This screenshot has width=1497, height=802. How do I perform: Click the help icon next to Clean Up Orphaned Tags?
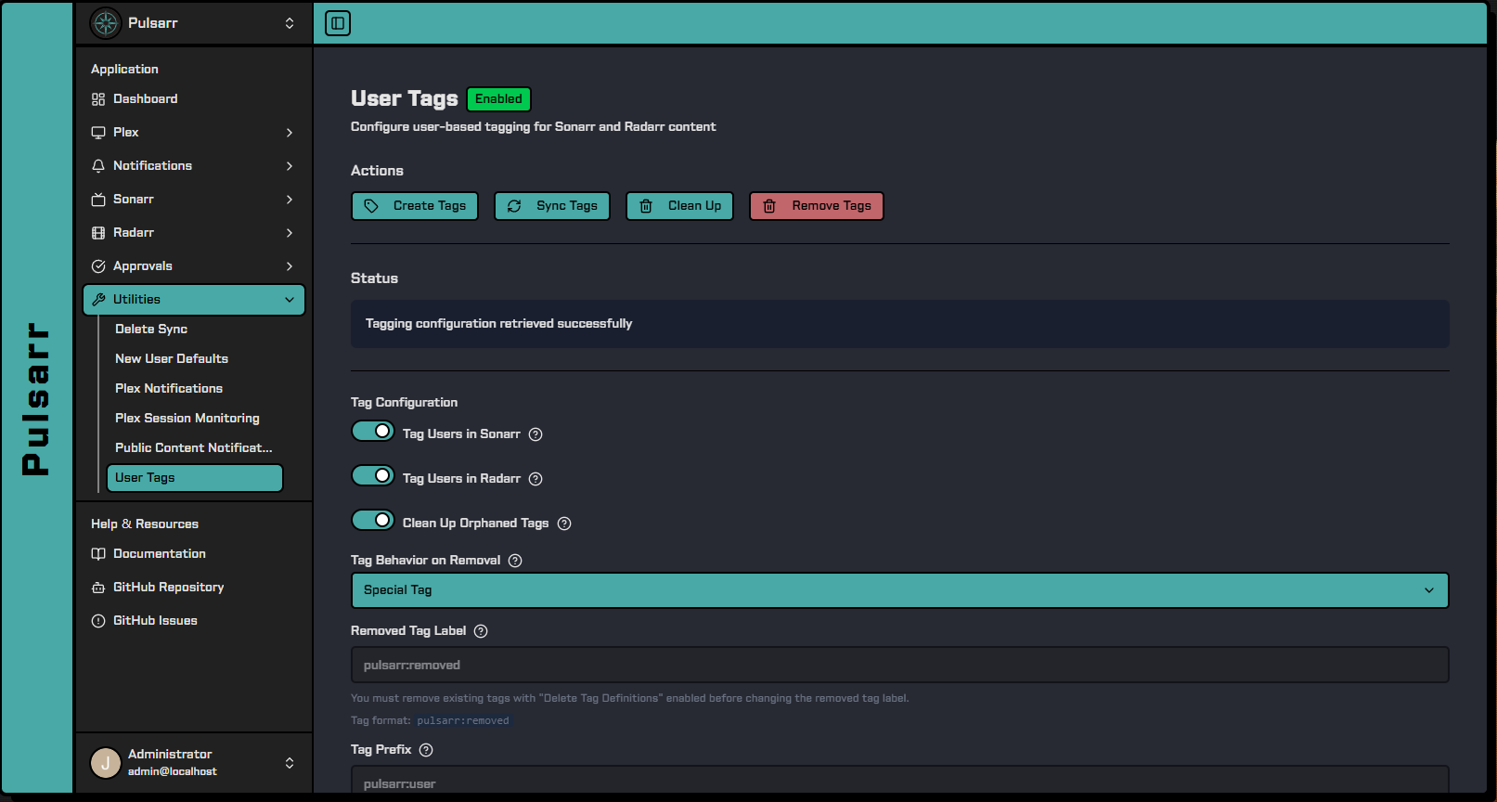click(x=564, y=524)
